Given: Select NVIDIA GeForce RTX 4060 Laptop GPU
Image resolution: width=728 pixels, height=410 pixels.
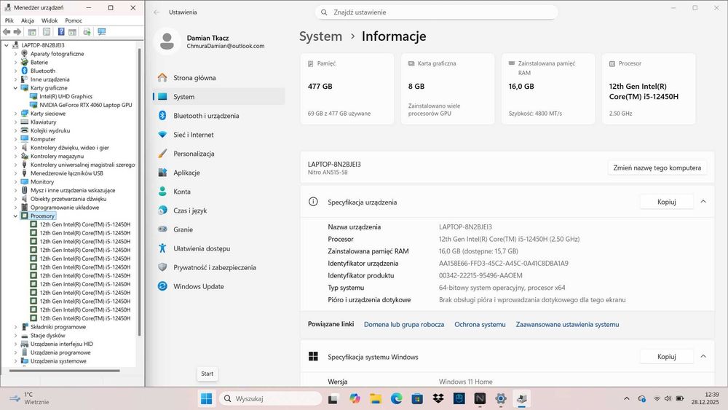Looking at the screenshot, I should click(x=86, y=105).
